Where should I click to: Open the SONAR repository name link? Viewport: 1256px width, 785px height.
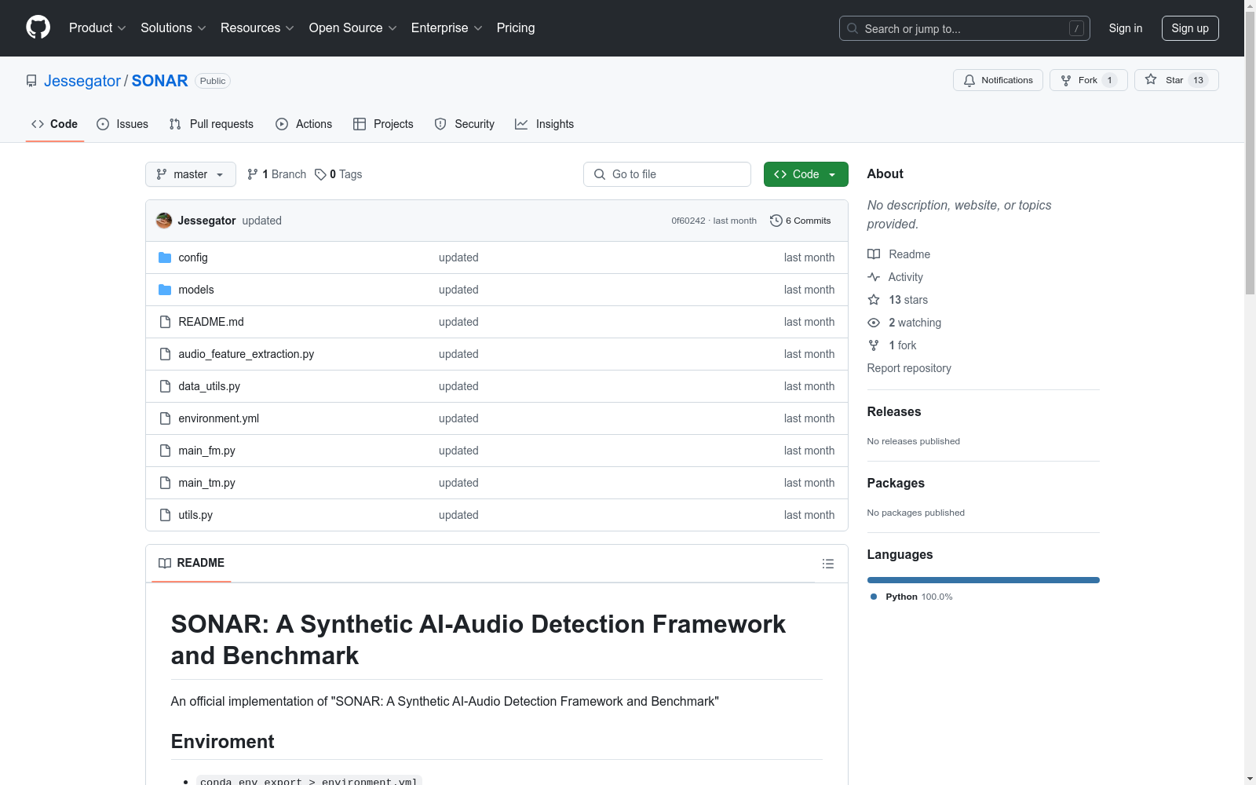[159, 81]
